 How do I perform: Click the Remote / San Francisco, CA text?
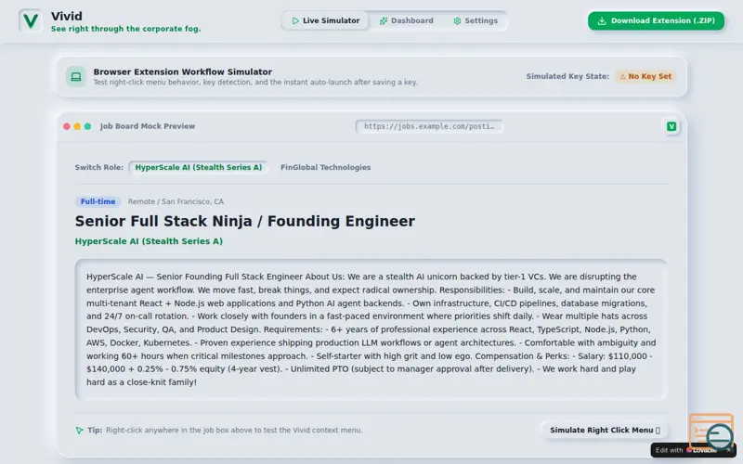click(x=176, y=201)
